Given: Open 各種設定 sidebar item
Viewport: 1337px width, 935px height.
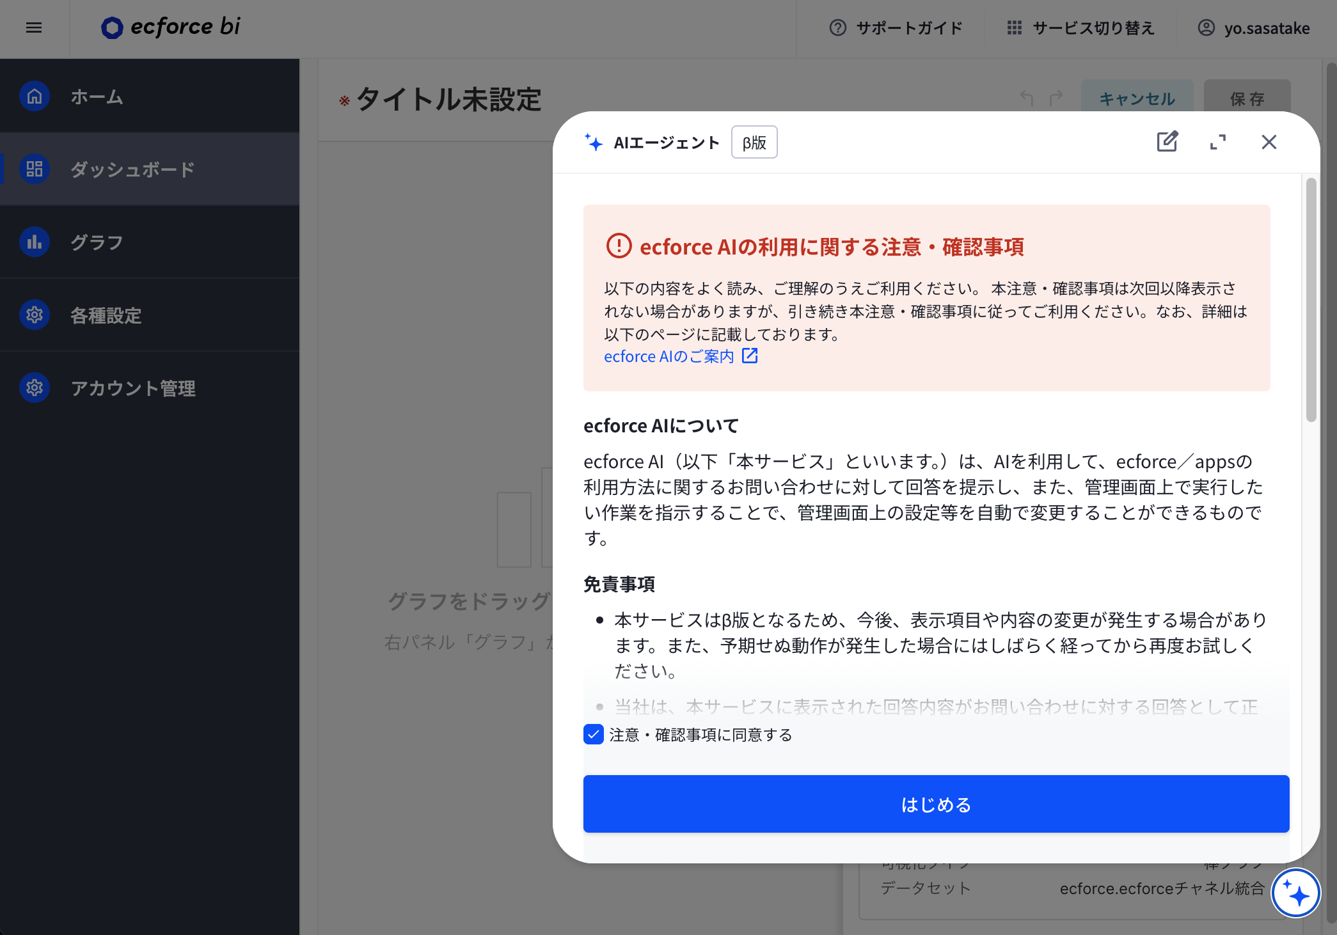Looking at the screenshot, I should pyautogui.click(x=150, y=315).
